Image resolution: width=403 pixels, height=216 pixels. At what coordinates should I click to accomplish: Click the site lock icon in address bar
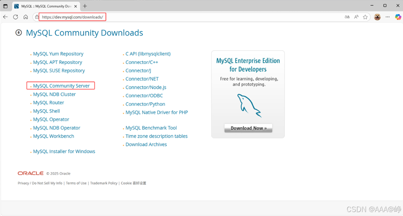[37, 17]
